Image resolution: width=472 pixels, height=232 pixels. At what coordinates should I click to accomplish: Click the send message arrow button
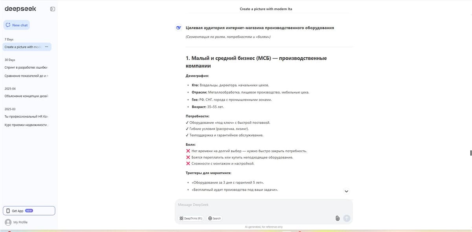[346, 218]
